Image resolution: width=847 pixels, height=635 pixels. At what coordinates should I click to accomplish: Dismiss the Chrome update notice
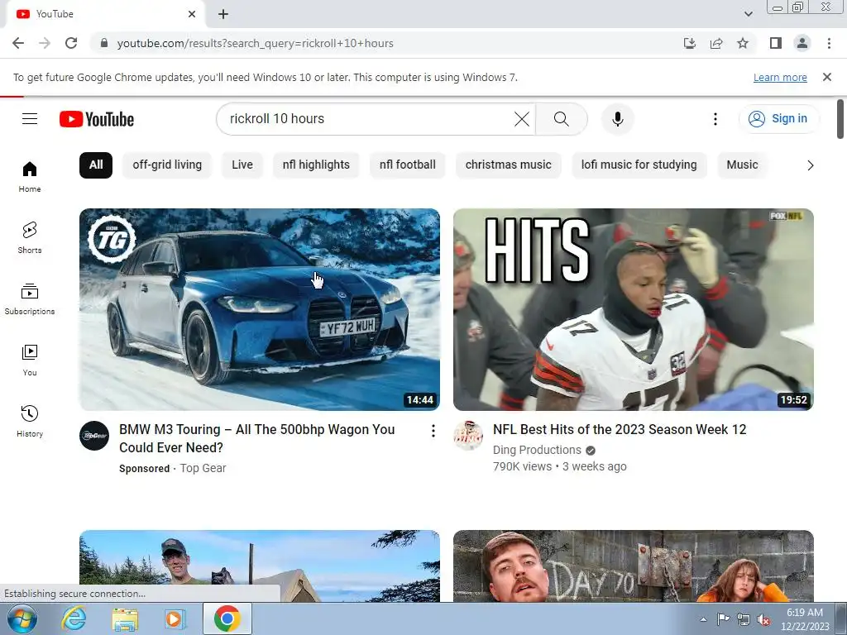tap(827, 77)
